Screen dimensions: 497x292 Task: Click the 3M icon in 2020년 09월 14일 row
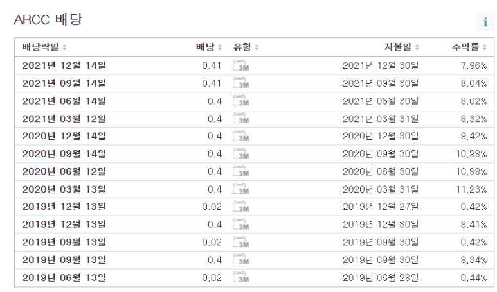[240, 154]
